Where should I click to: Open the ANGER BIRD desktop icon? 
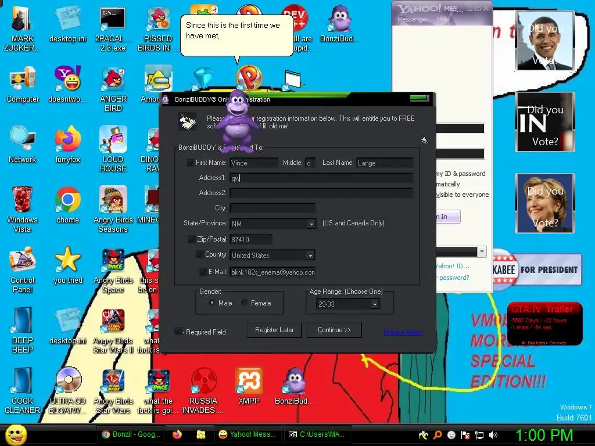[113, 89]
